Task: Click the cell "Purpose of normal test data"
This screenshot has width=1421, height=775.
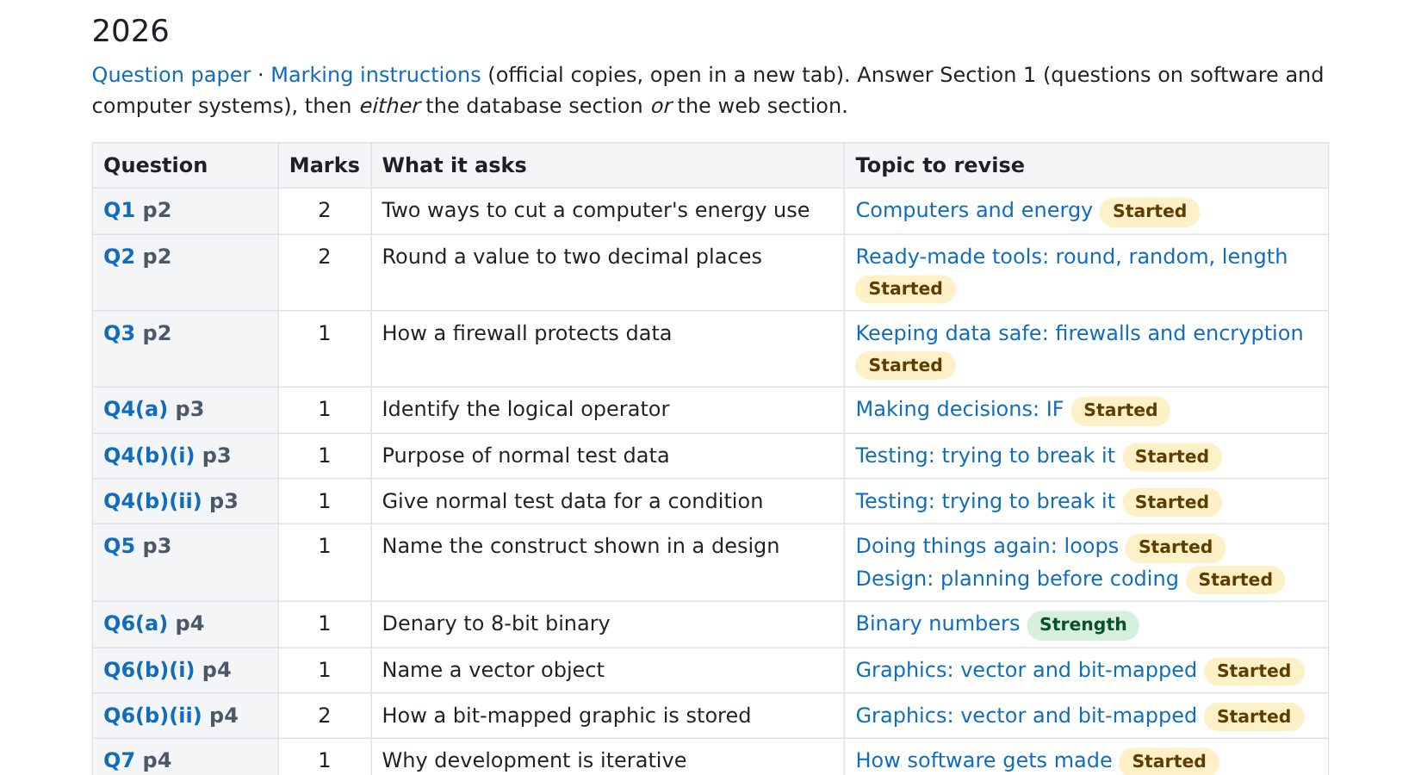Action: click(607, 456)
